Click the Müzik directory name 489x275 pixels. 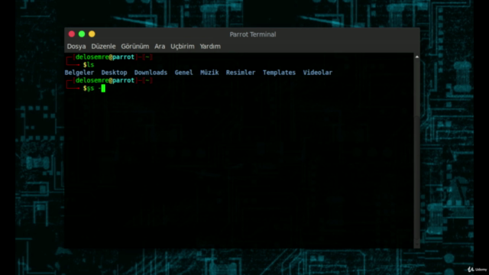(x=209, y=73)
